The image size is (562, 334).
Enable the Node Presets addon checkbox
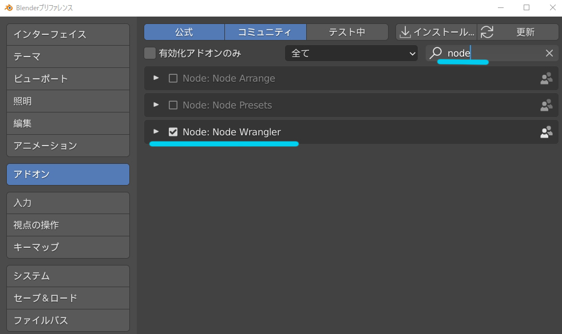point(173,105)
